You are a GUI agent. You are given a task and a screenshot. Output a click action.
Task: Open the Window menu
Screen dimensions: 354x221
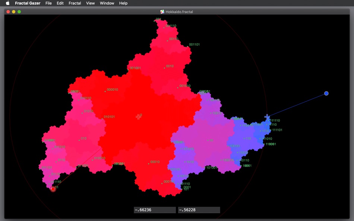(x=107, y=3)
